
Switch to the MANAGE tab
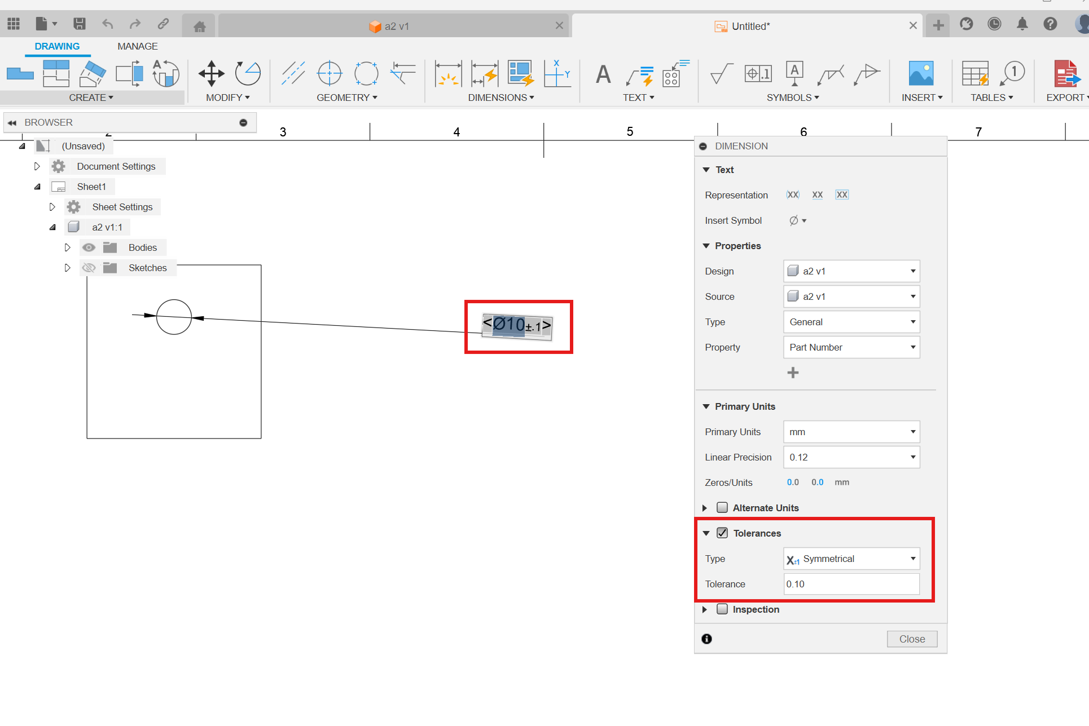[137, 46]
